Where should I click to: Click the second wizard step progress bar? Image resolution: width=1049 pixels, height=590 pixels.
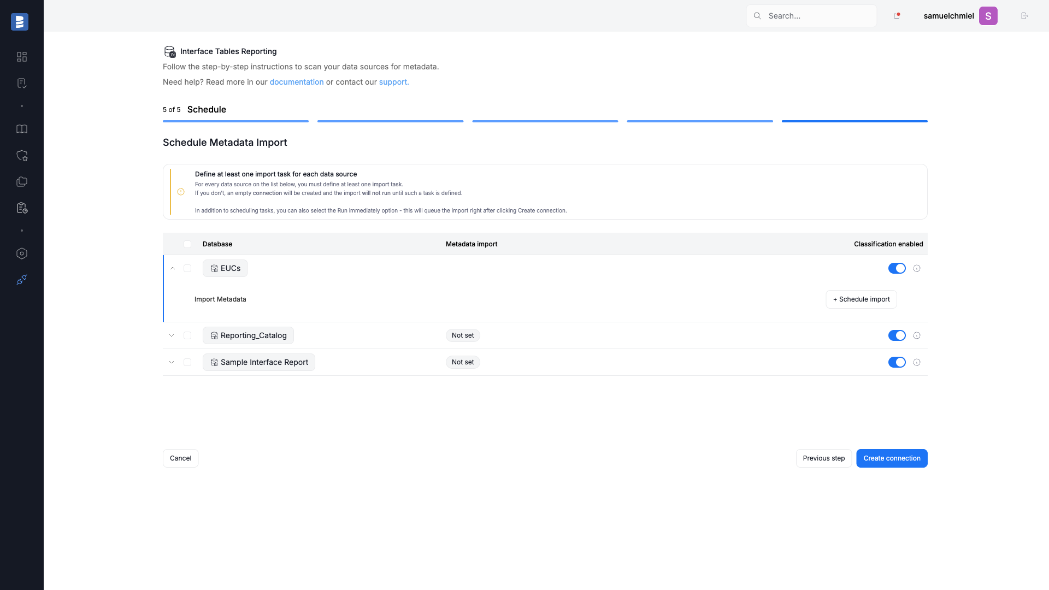pos(390,121)
